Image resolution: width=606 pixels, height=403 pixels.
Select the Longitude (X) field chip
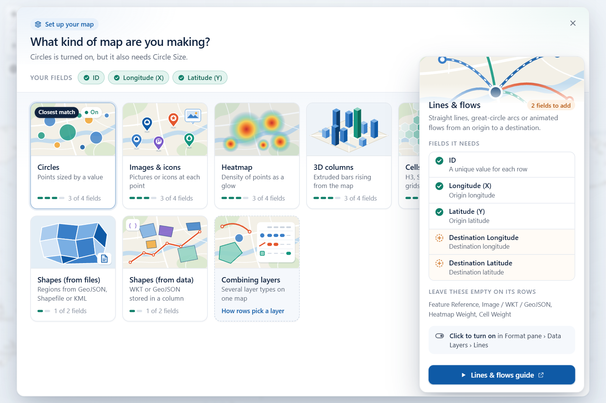[139, 78]
